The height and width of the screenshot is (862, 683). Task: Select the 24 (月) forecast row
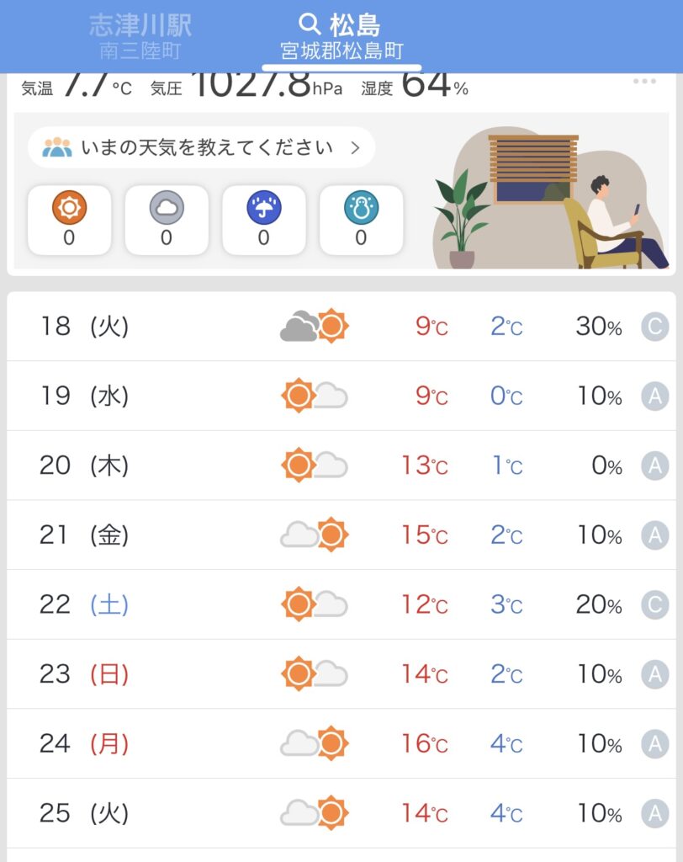(x=341, y=743)
